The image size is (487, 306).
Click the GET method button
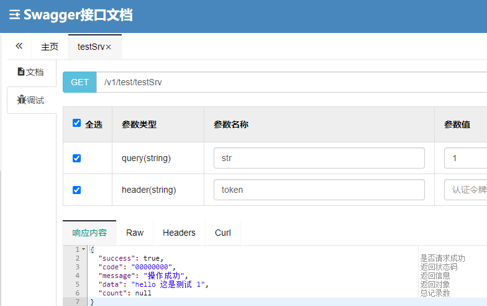tap(80, 82)
